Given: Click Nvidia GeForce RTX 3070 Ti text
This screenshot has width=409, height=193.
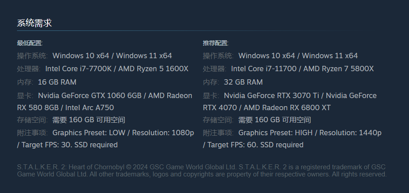Looking at the screenshot, I should click(271, 95).
